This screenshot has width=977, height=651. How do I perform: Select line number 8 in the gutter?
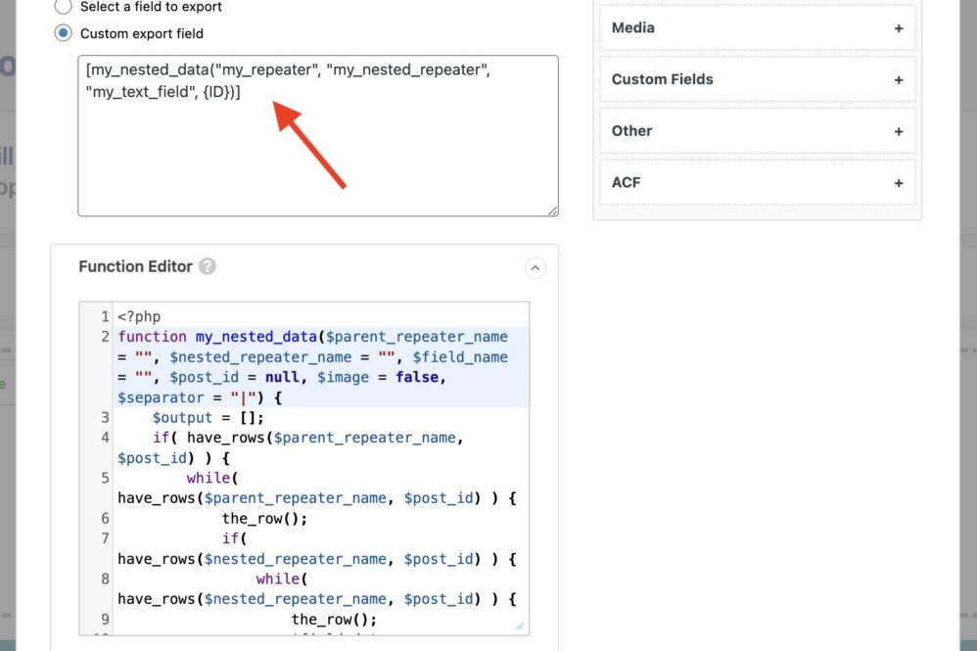[104, 580]
